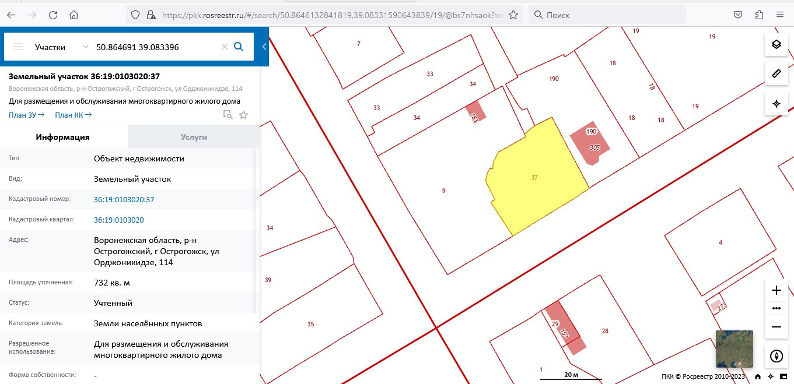Clear the coordinate search text
Viewport: 794px width, 384px height.
pyautogui.click(x=224, y=47)
